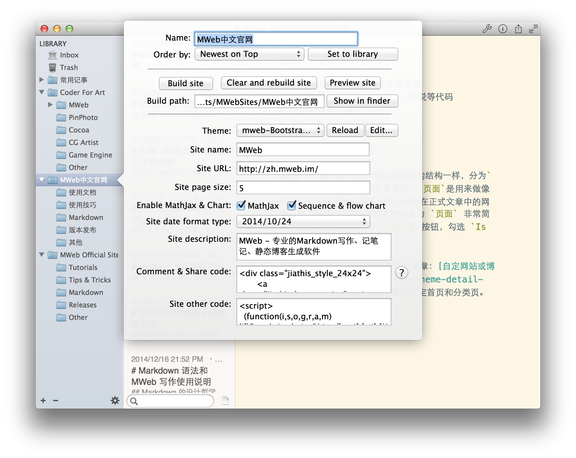Screen dimensions: 576x458
Task: Click the 使用技巧 folder icon
Action: tap(61, 205)
